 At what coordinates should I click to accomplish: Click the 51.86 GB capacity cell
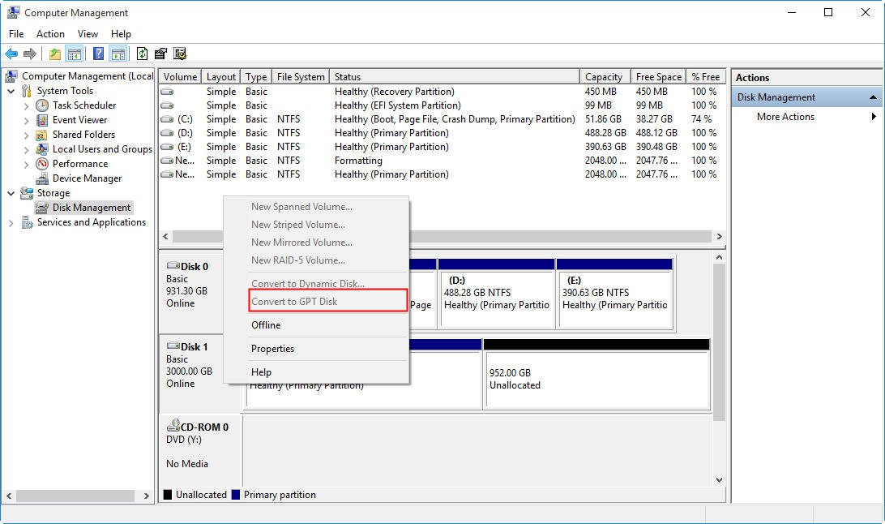click(603, 119)
